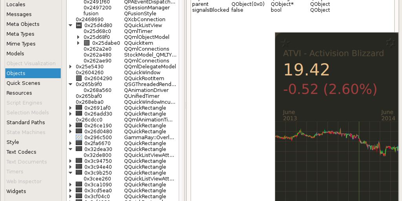Select the Objects tool in sidebar

(x=33, y=73)
